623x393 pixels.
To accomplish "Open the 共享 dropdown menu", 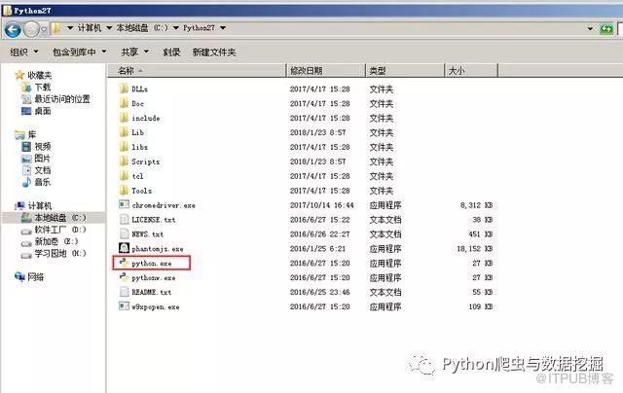I will click(134, 52).
